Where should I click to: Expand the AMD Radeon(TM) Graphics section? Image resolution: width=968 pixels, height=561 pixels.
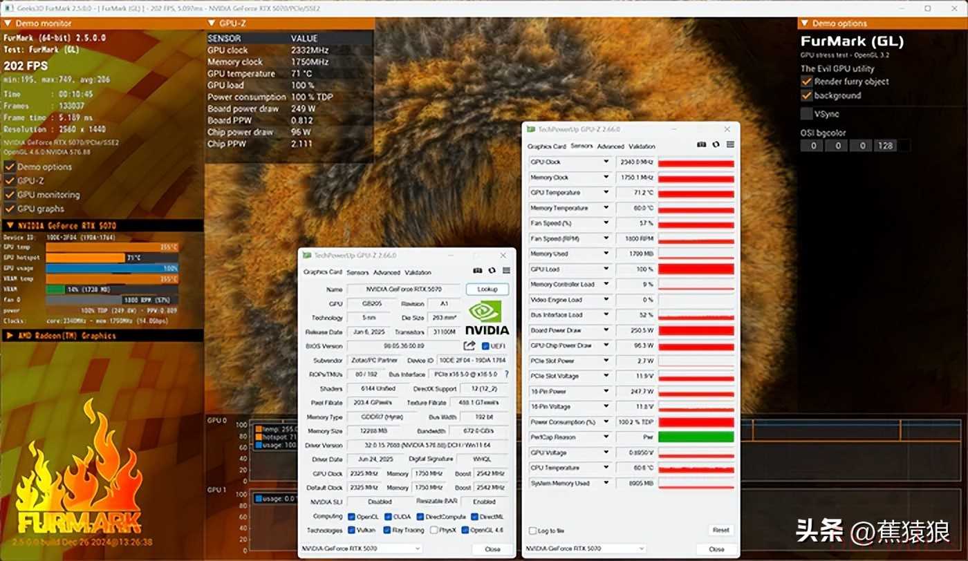pyautogui.click(x=10, y=336)
